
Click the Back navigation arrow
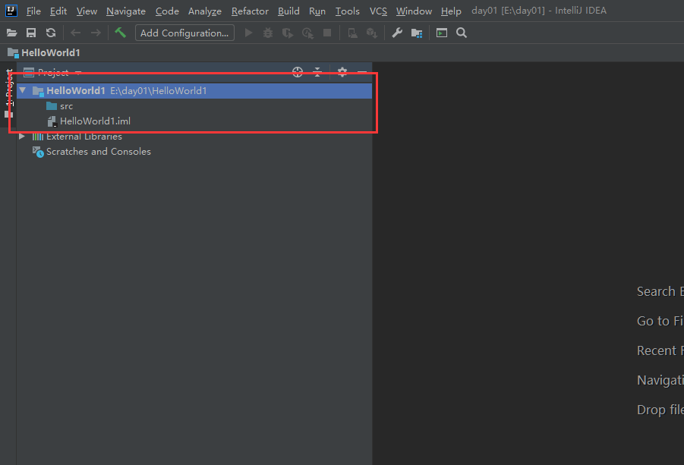75,33
